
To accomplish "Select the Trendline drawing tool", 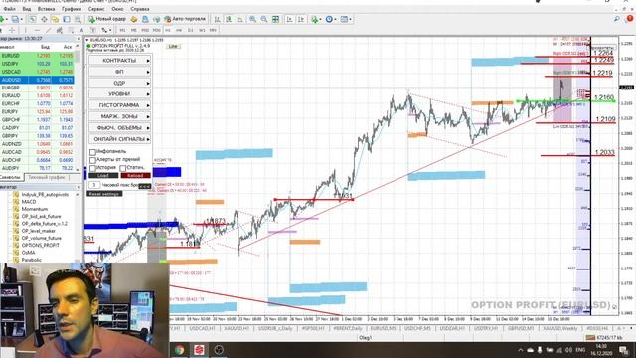I will 48,30.
